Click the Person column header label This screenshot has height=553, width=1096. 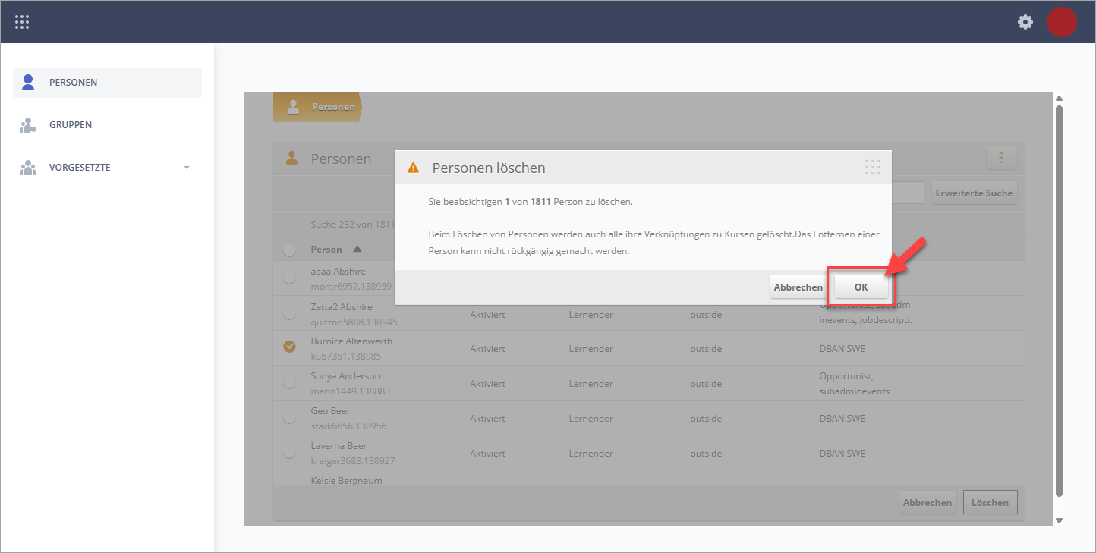[326, 249]
